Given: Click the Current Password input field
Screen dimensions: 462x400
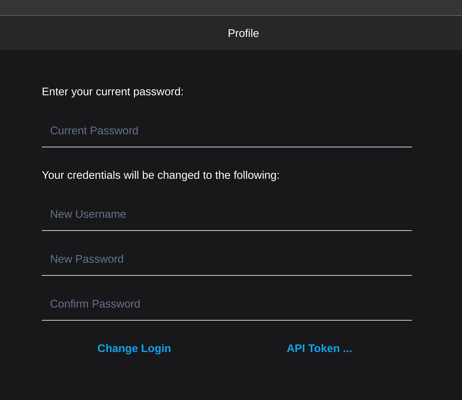Looking at the screenshot, I should point(227,131).
